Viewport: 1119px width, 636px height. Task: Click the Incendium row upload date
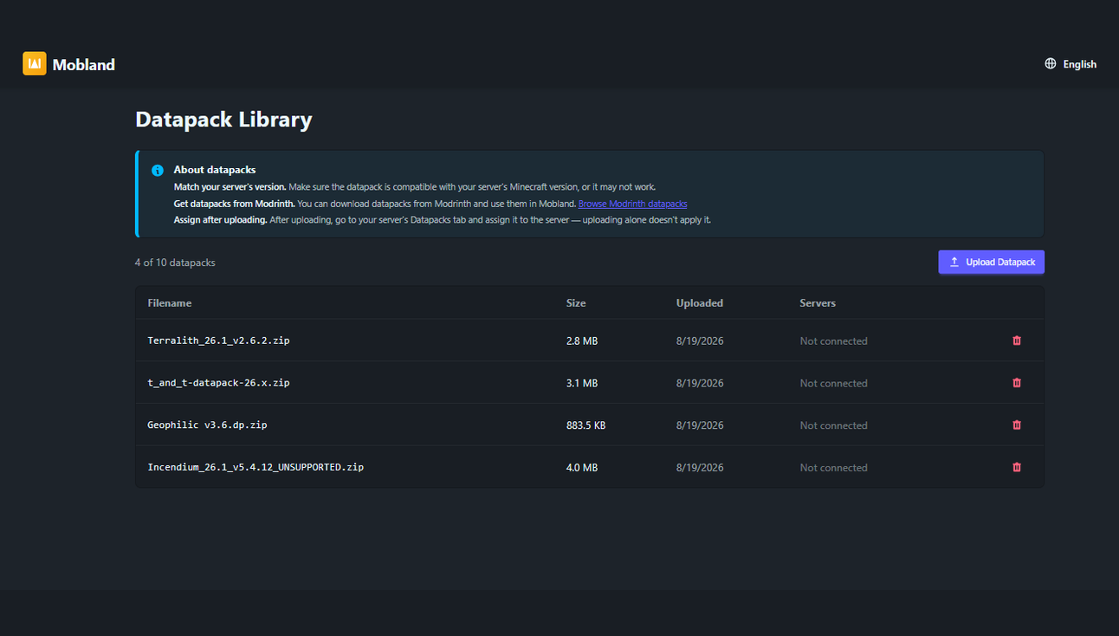click(700, 468)
